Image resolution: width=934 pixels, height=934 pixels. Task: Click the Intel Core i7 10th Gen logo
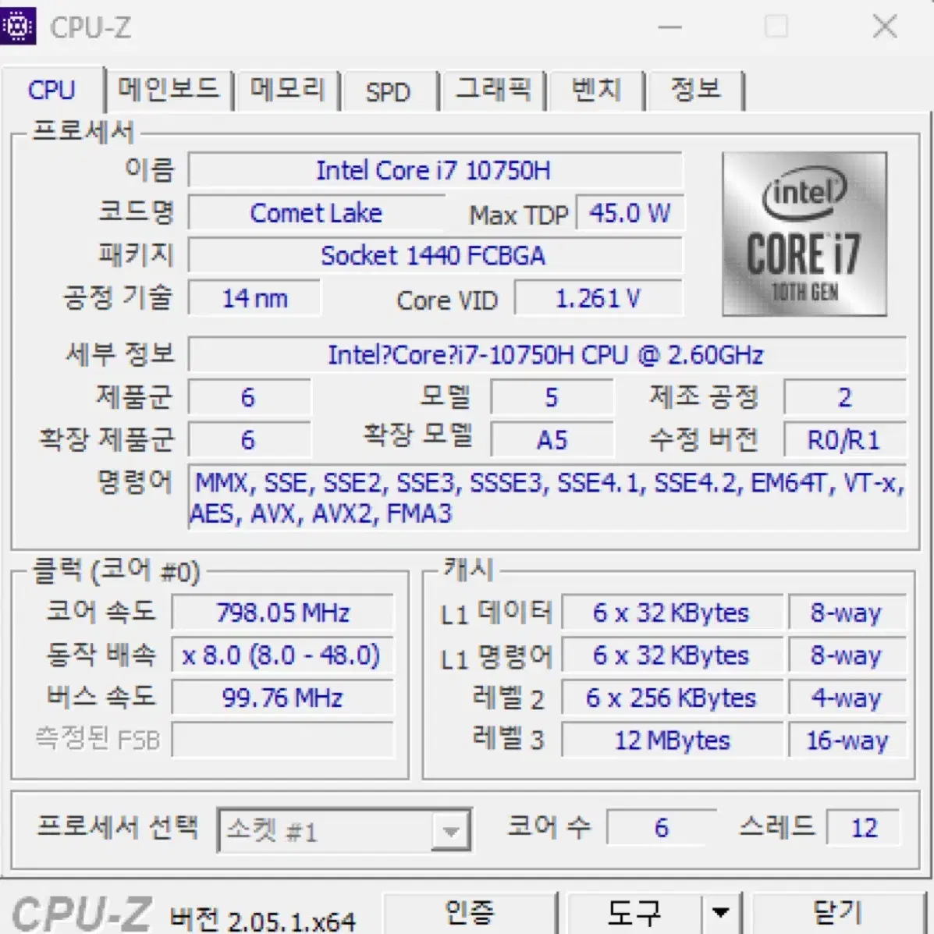(x=804, y=234)
